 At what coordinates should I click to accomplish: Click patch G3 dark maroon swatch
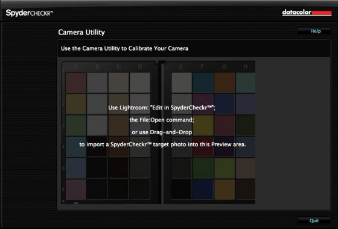pos(225,126)
